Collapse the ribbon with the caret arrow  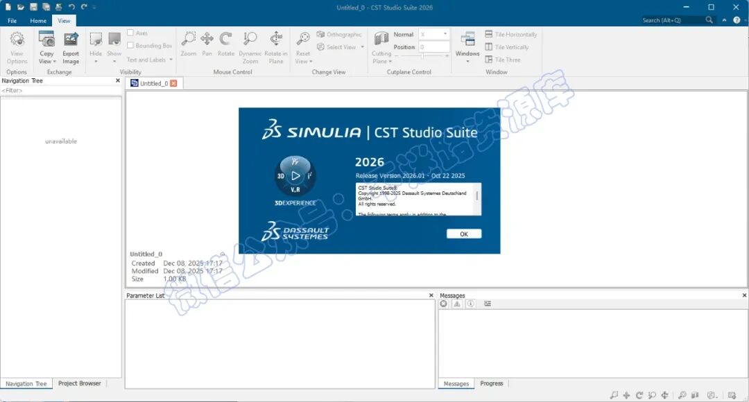(x=724, y=20)
